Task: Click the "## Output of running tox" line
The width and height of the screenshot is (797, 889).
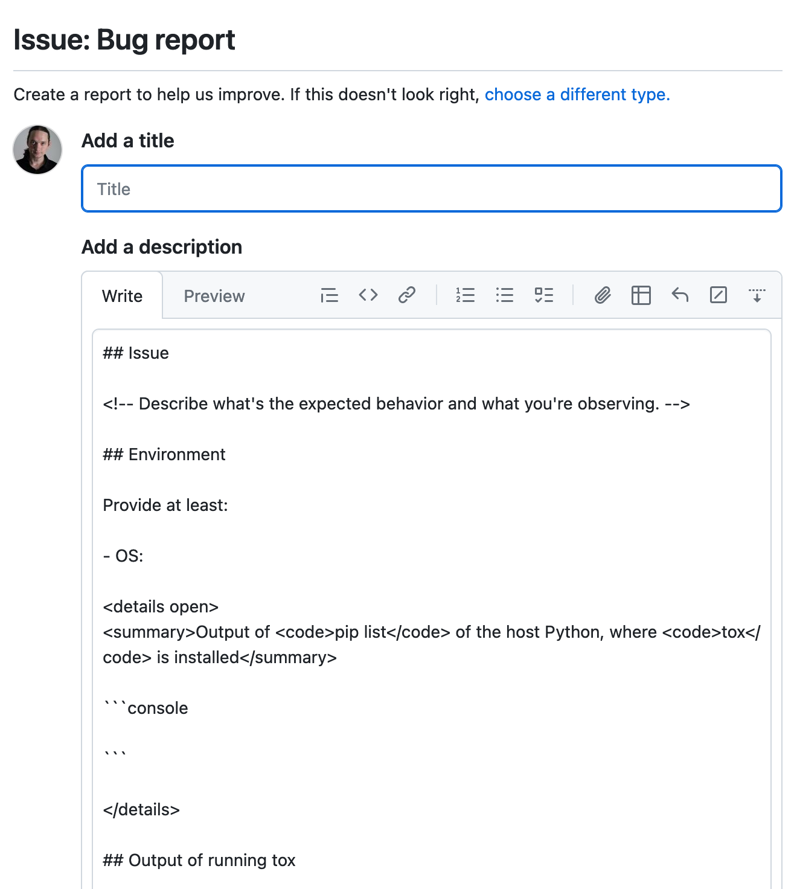Action: [199, 861]
